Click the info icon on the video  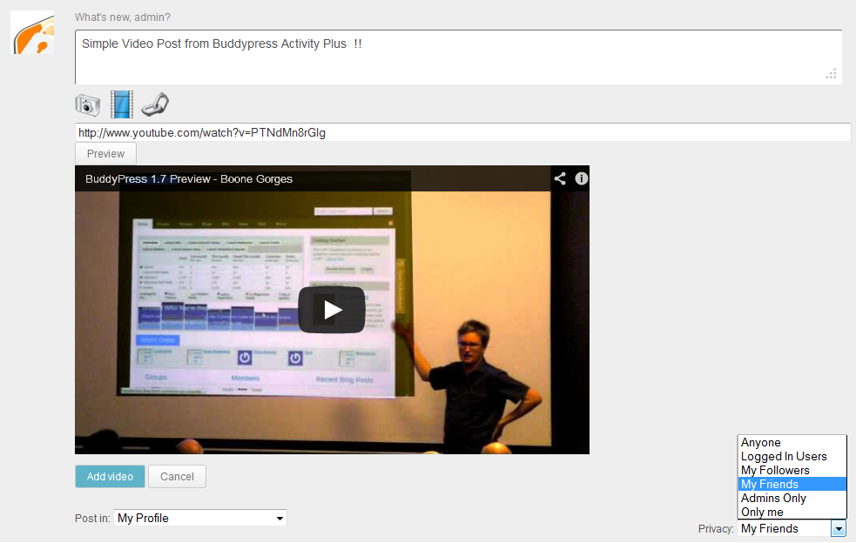pos(582,178)
